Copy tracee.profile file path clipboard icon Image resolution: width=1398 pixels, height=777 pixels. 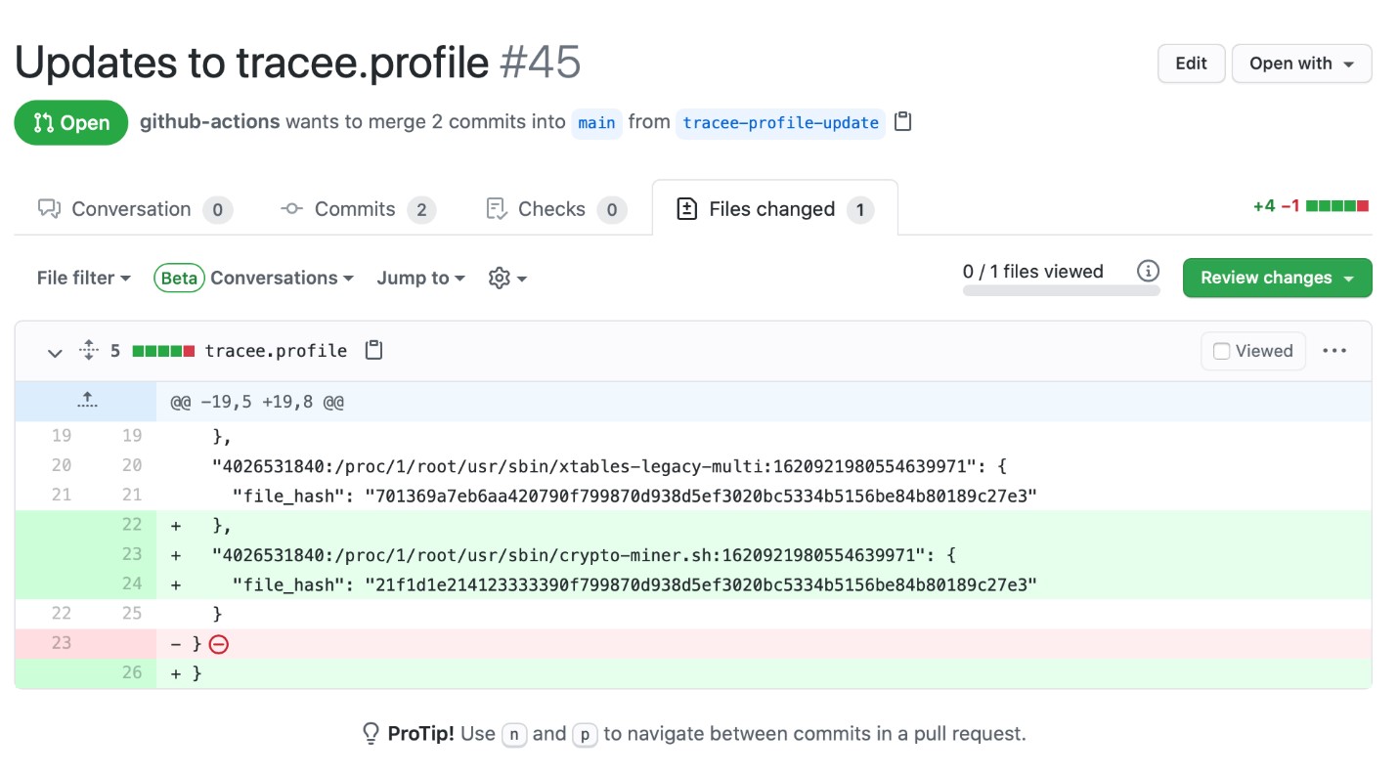(373, 350)
